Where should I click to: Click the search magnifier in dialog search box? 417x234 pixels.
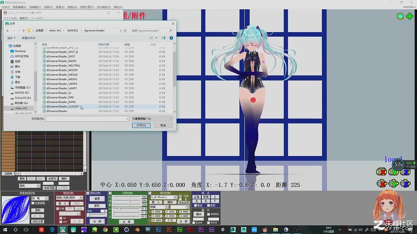click(170, 31)
